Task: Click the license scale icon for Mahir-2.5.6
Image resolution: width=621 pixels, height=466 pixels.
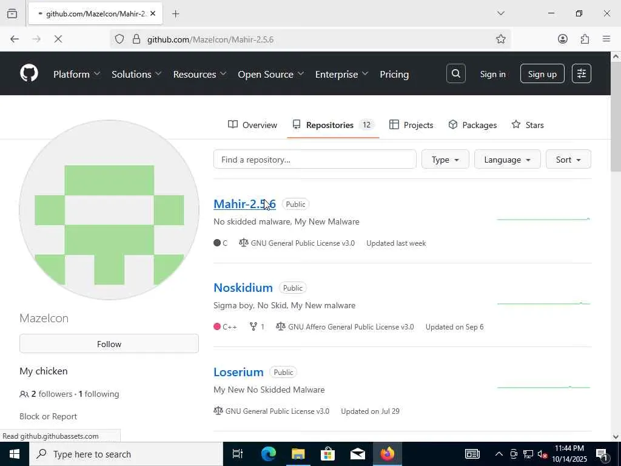Action: click(244, 243)
